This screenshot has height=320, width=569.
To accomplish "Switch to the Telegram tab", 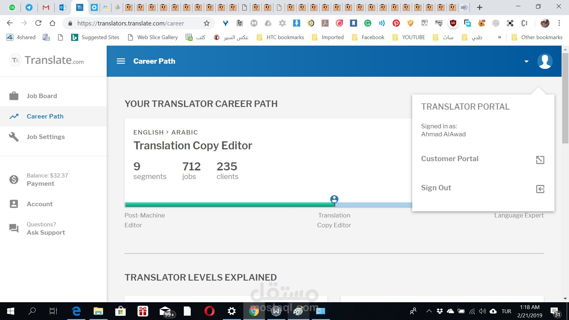I will (29, 7).
